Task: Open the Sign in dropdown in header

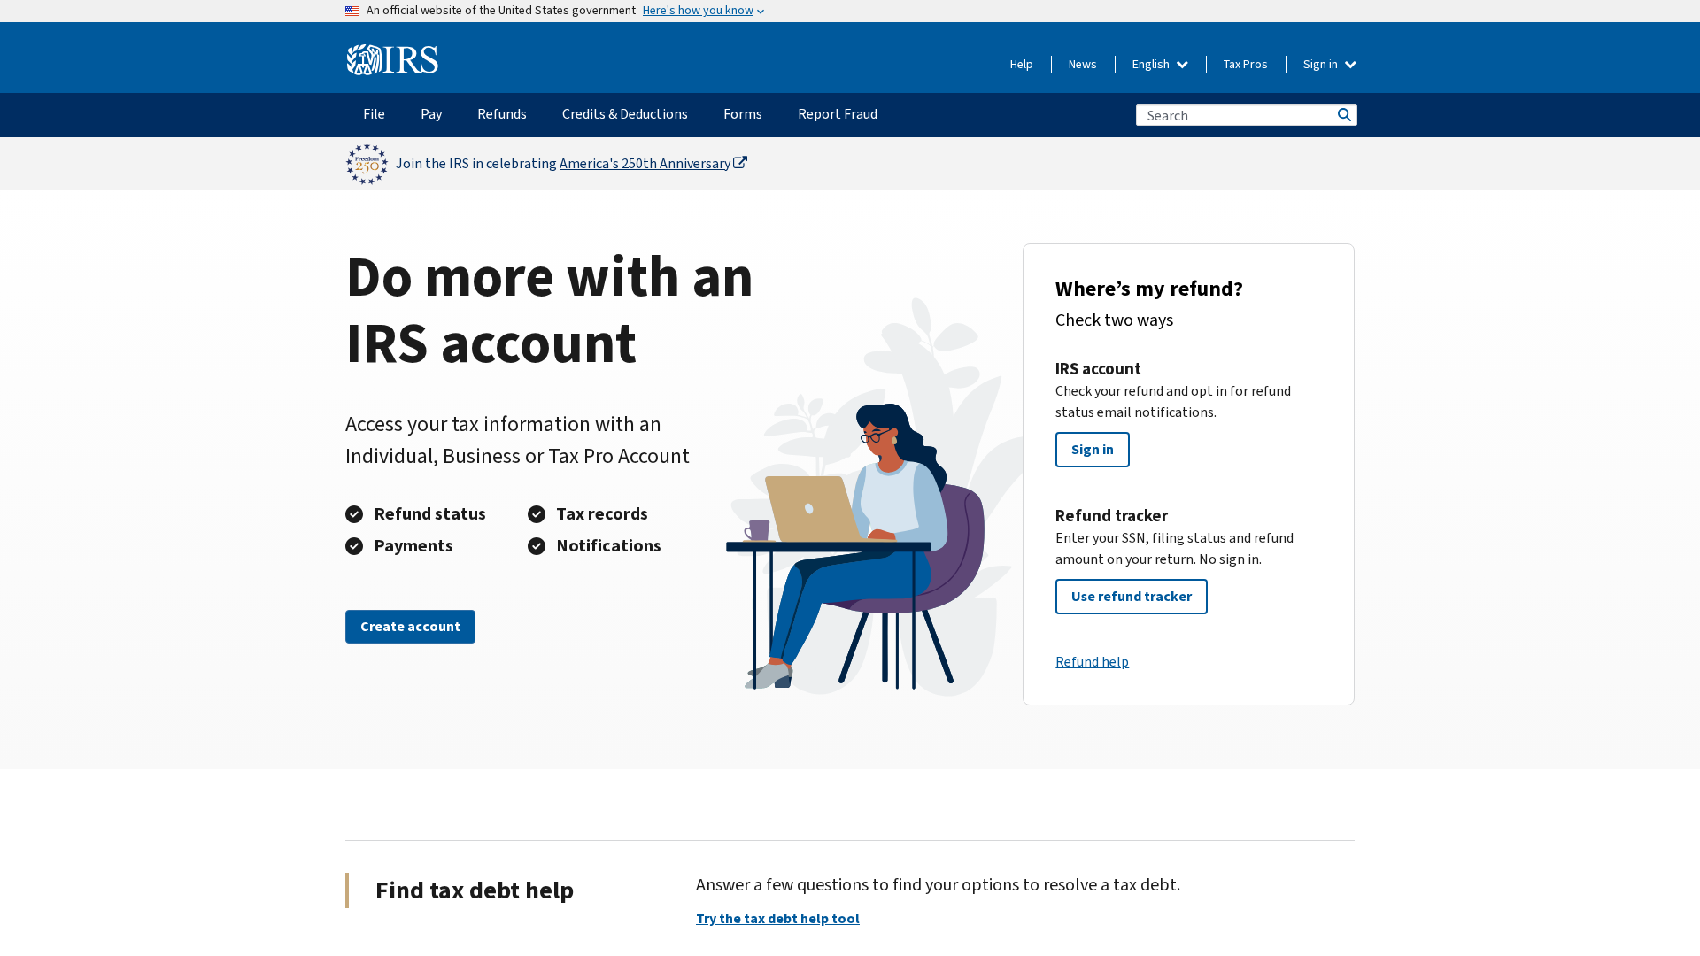Action: pos(1330,65)
